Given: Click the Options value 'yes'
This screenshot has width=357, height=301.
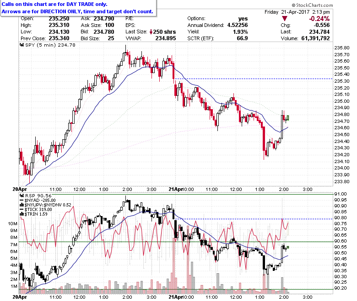Looking at the screenshot, I should tap(243, 19).
